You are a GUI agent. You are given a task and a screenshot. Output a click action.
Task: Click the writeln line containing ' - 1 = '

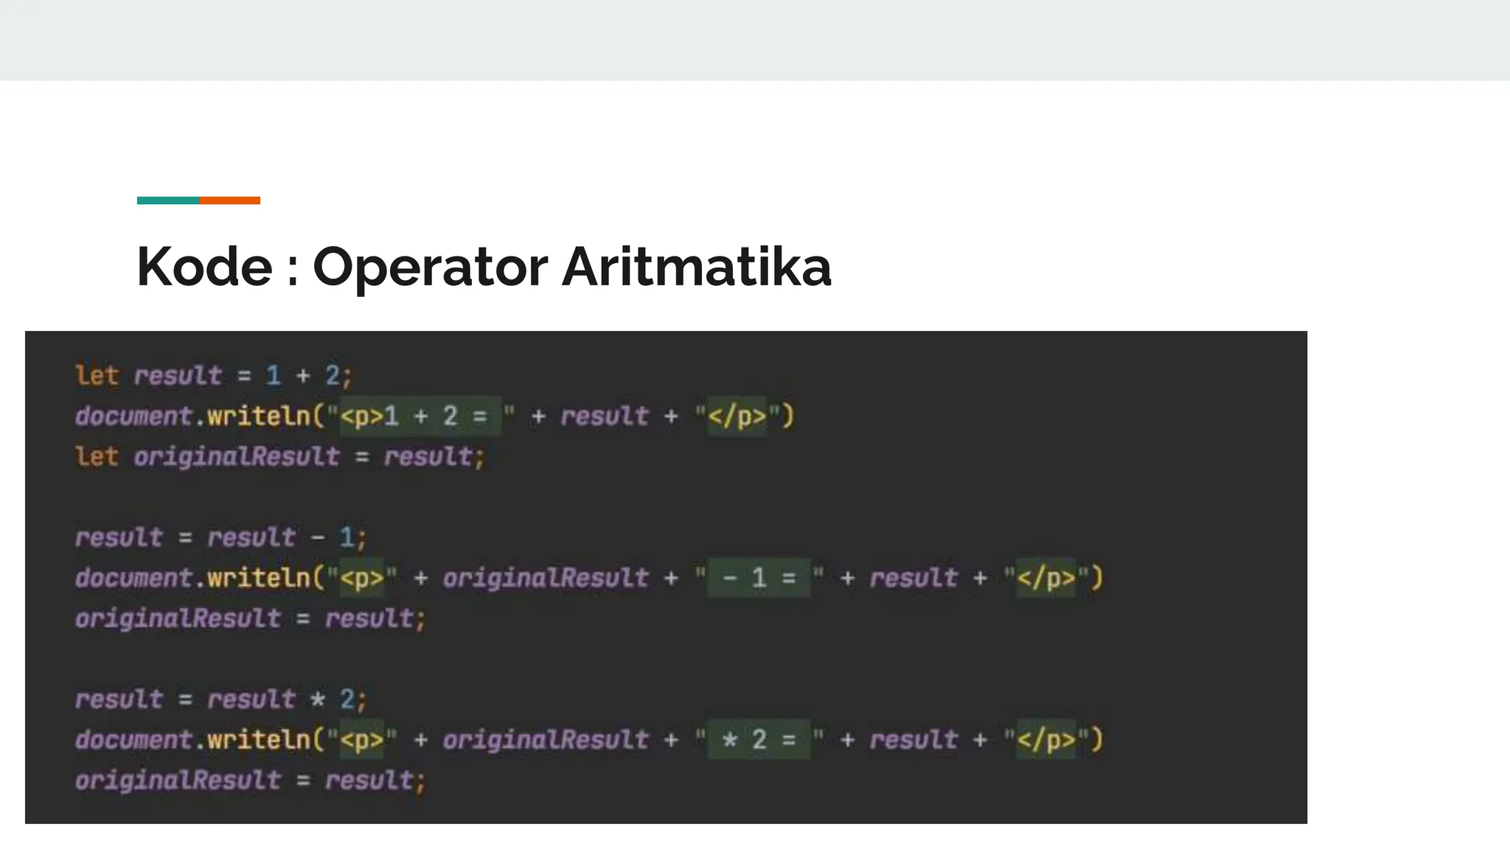(x=589, y=578)
